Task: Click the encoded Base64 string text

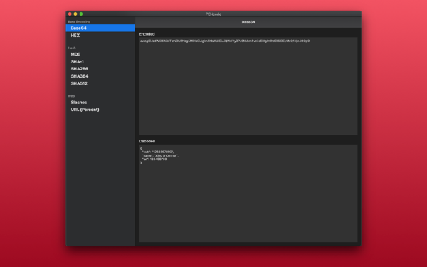Action: [x=225, y=41]
